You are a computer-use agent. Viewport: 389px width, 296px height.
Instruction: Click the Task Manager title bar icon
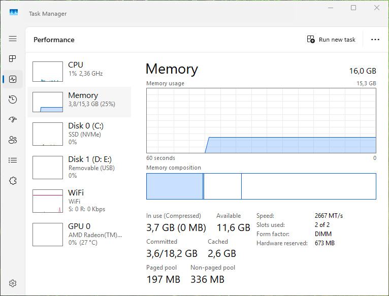[14, 13]
